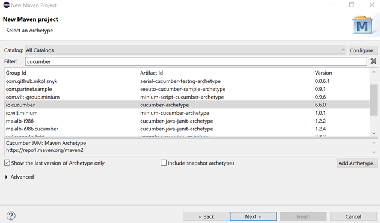This screenshot has height=223, width=380.
Task: Open the help question mark icon
Action: click(11, 215)
